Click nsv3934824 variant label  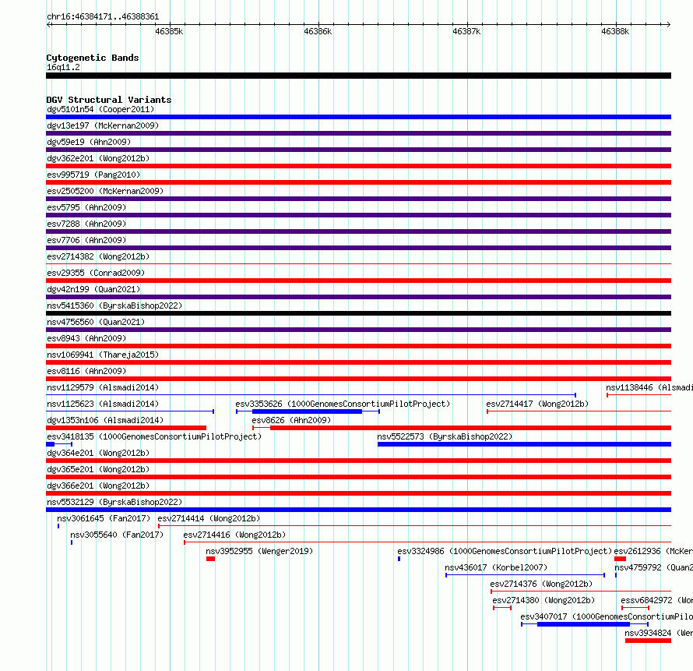[x=659, y=633]
